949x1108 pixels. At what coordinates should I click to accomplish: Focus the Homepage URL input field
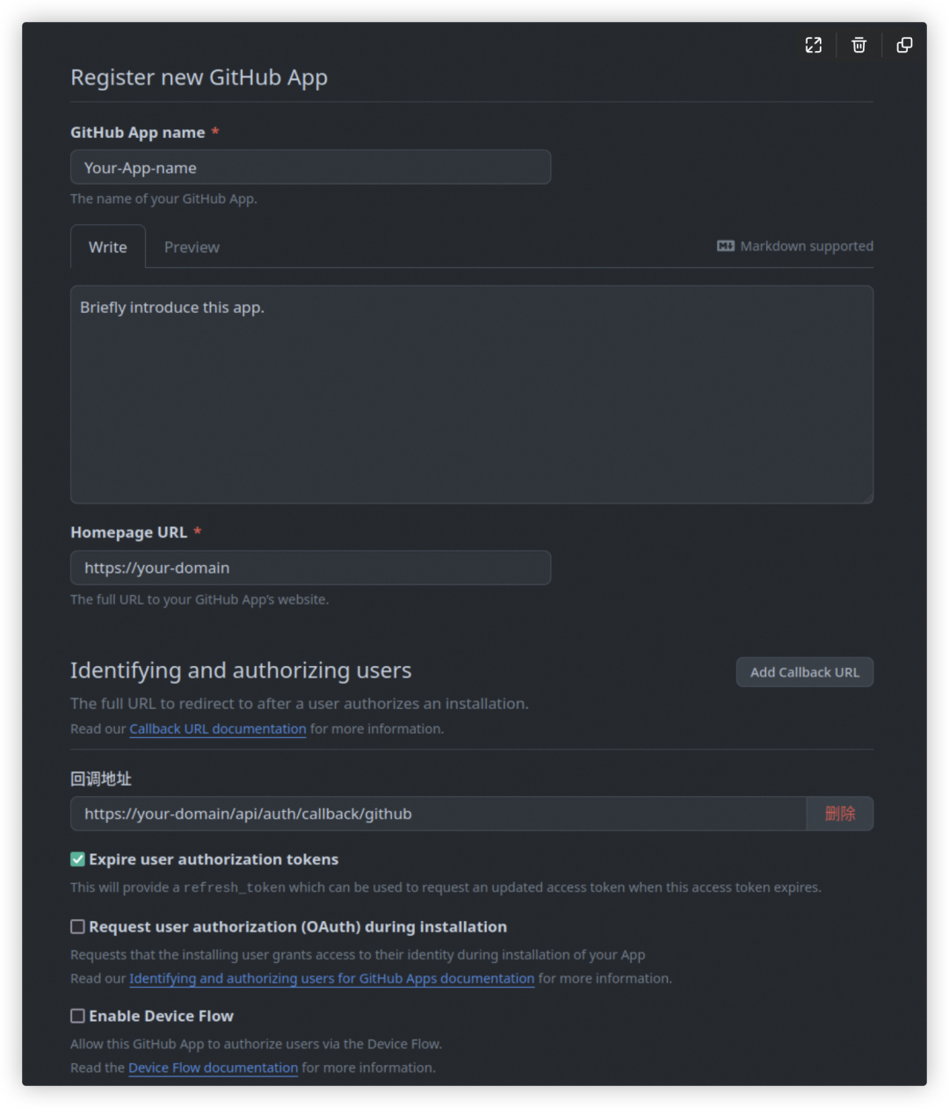click(311, 568)
